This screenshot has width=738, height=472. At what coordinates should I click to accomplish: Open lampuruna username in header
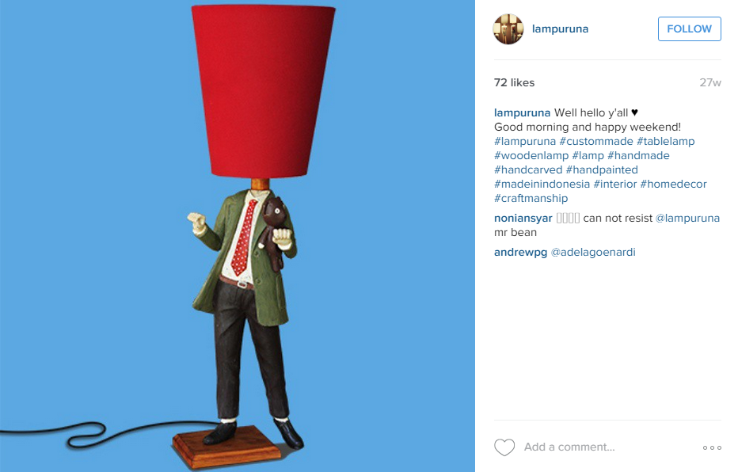560,29
